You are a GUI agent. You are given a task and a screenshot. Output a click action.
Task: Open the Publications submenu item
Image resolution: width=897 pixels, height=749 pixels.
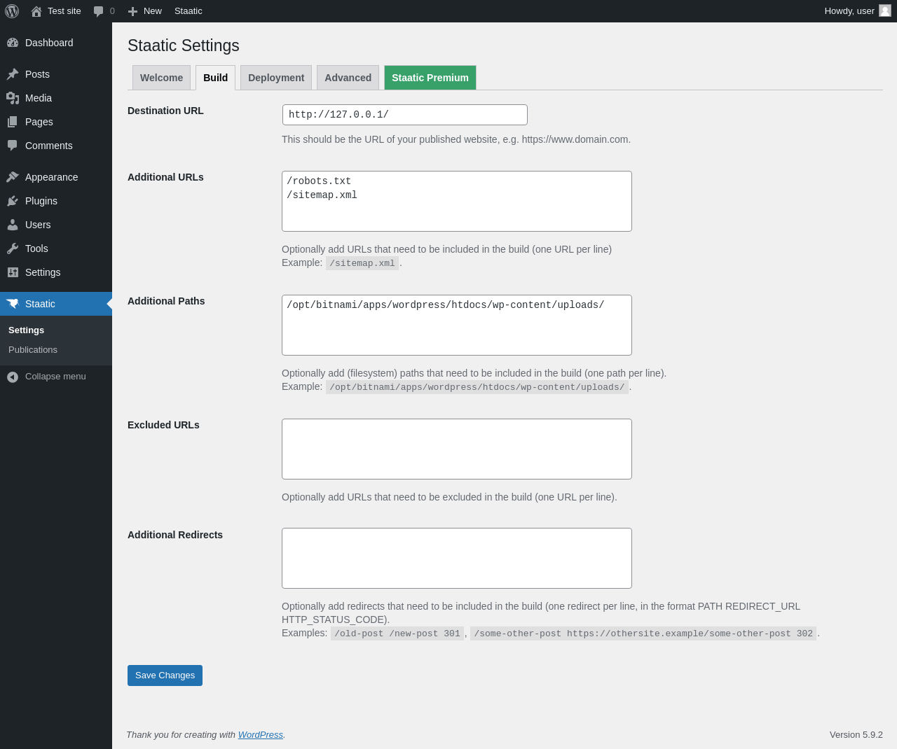click(x=33, y=350)
